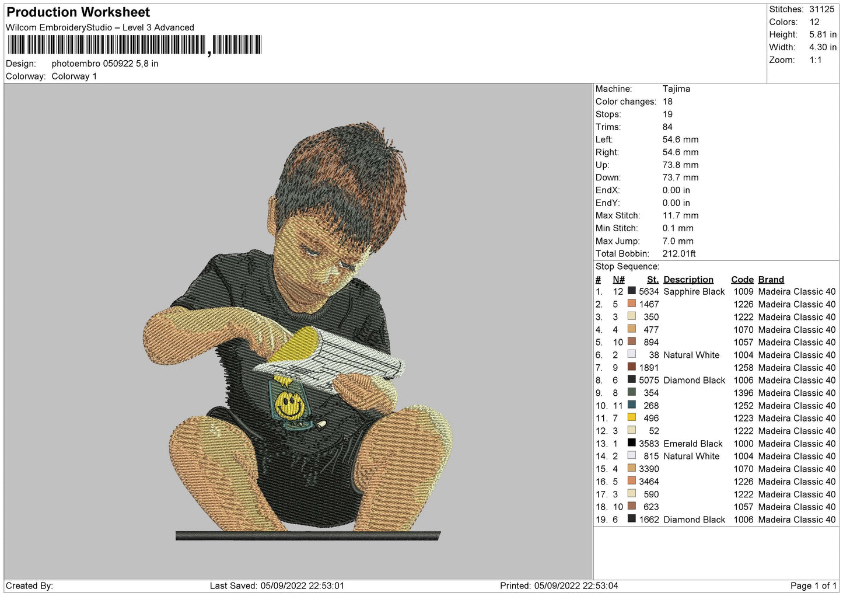Click the Colors value 12

[814, 22]
